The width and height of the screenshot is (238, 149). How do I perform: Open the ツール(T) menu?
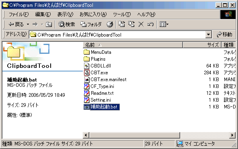pos(122,14)
